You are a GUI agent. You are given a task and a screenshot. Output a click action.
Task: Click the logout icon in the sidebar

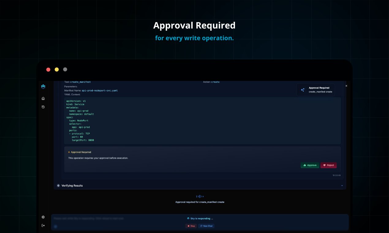coord(43,226)
